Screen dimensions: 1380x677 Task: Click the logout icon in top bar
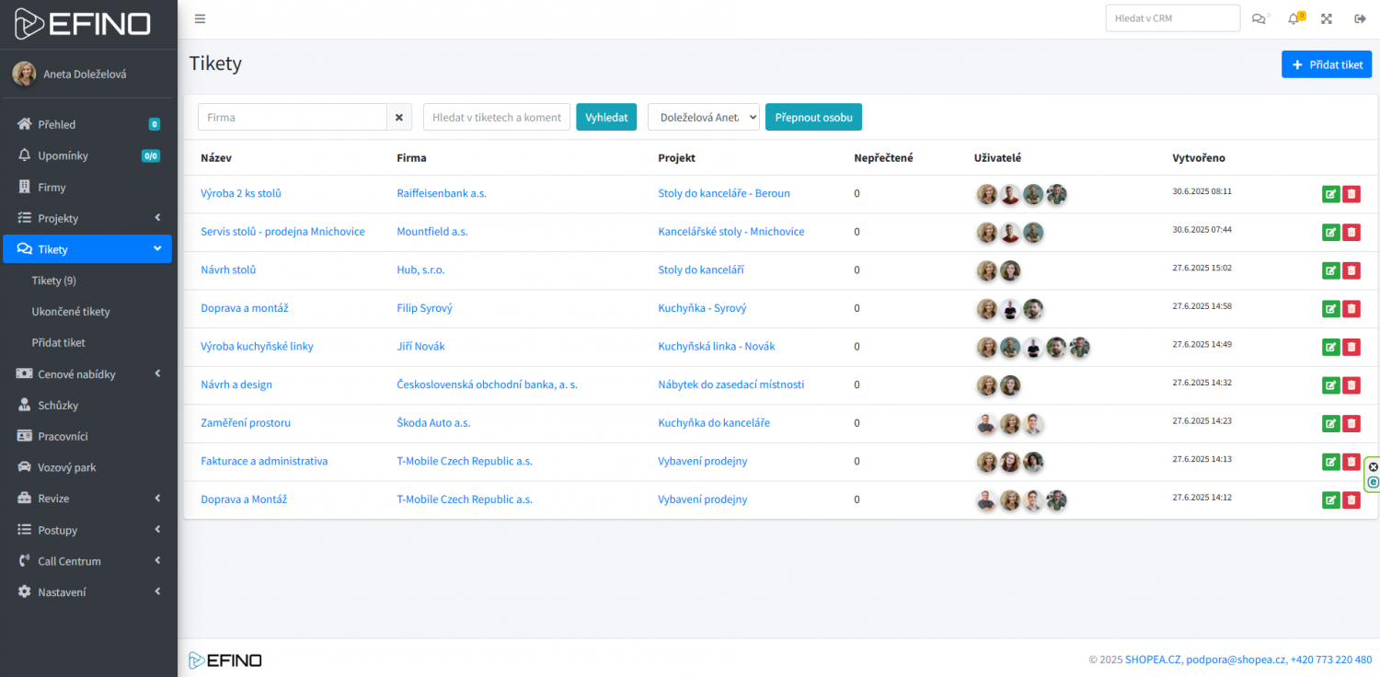[1360, 19]
